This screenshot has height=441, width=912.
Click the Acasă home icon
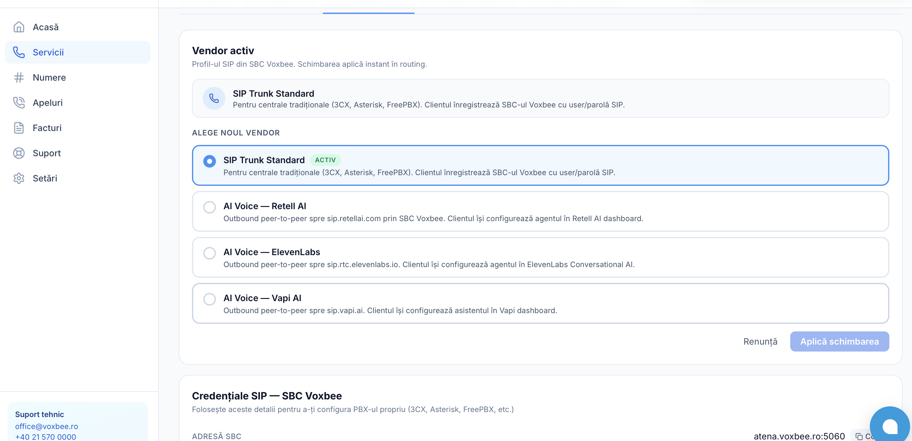19,27
